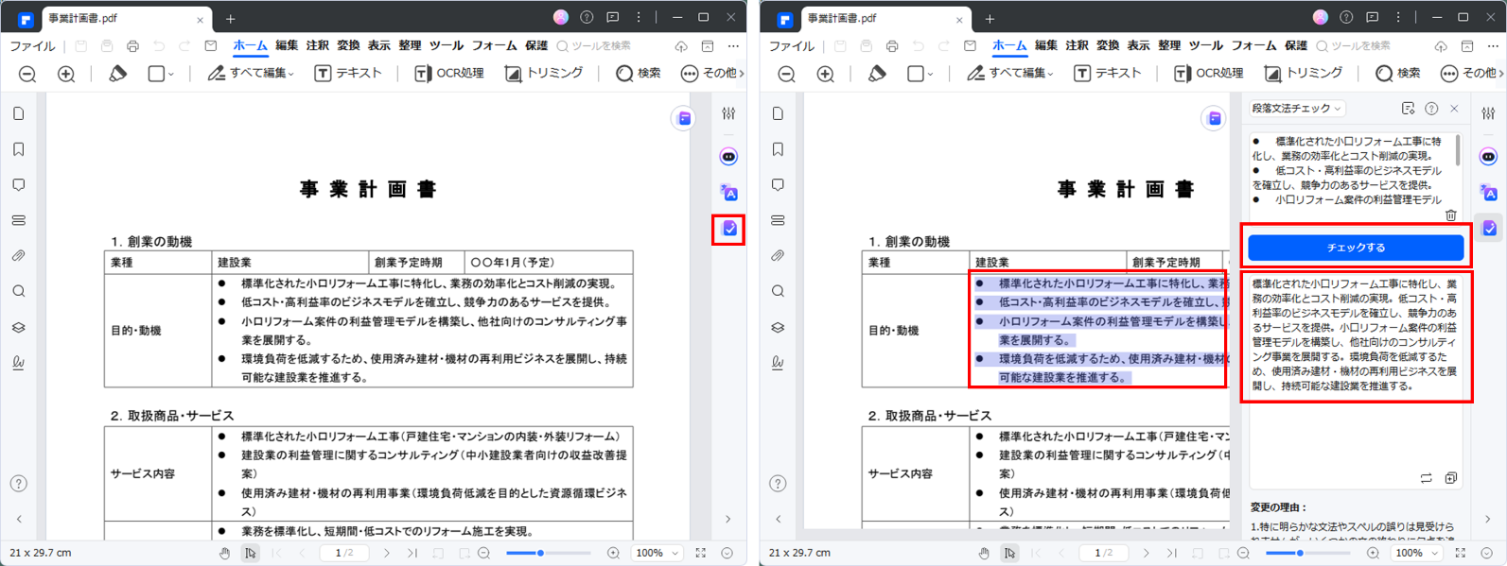1507x566 pixels.
Task: Open the signatures panel in left window
Action: pyautogui.click(x=19, y=363)
